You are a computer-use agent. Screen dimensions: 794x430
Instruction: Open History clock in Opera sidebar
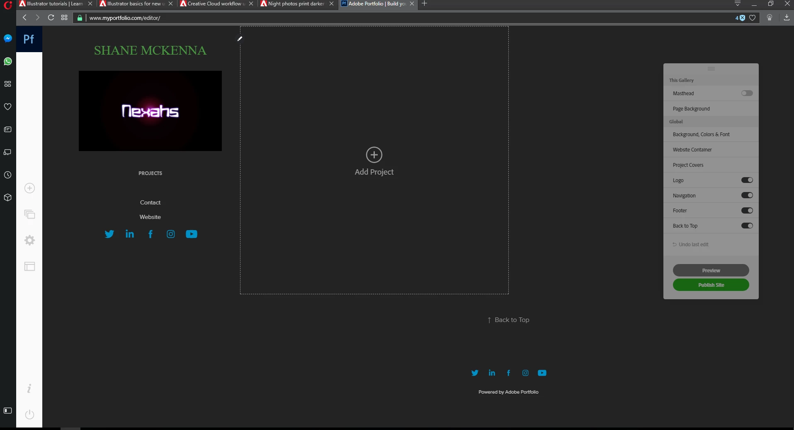[x=7, y=175]
